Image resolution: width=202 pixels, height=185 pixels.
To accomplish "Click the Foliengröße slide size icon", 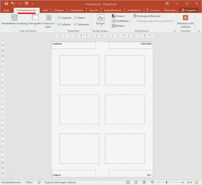I will click(x=35, y=18).
